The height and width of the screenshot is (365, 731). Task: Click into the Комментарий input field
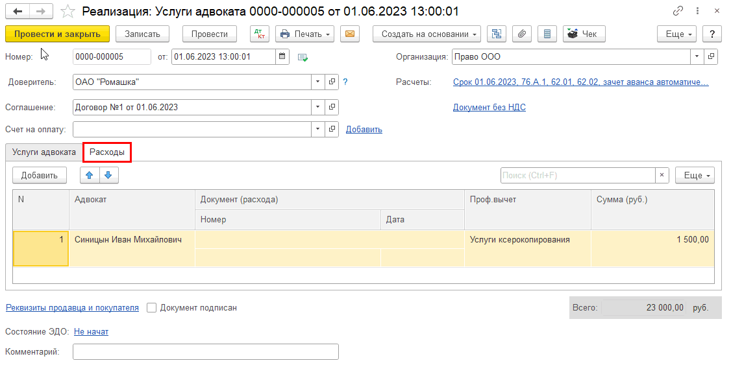click(205, 351)
